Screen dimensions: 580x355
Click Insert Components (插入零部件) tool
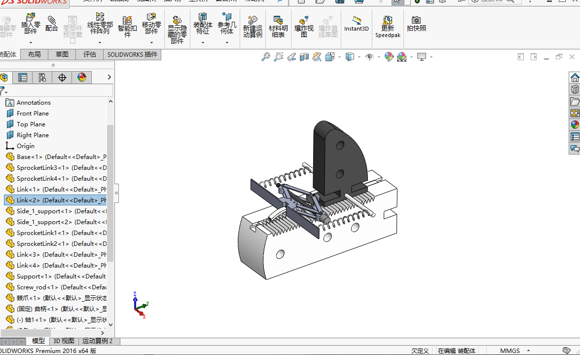pyautogui.click(x=31, y=24)
